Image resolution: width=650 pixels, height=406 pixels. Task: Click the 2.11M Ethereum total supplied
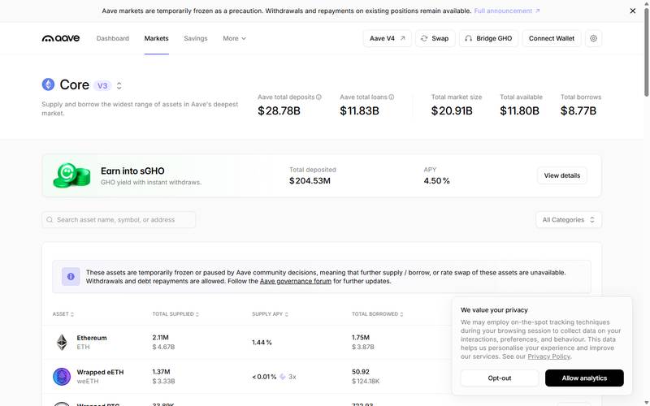click(x=160, y=338)
